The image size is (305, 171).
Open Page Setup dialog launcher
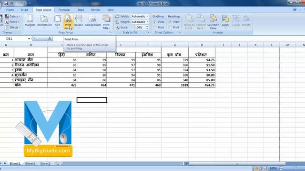pyautogui.click(x=111, y=32)
